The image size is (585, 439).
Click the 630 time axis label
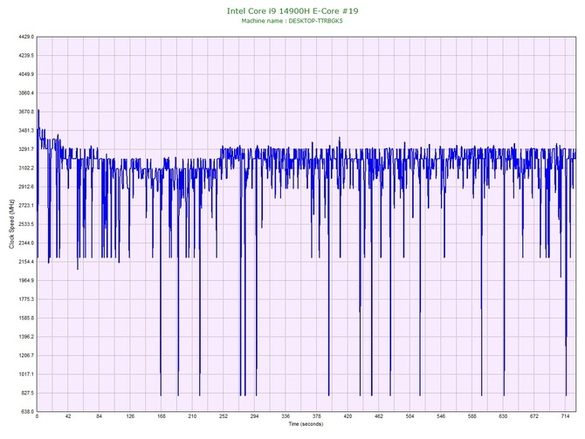coord(503,416)
